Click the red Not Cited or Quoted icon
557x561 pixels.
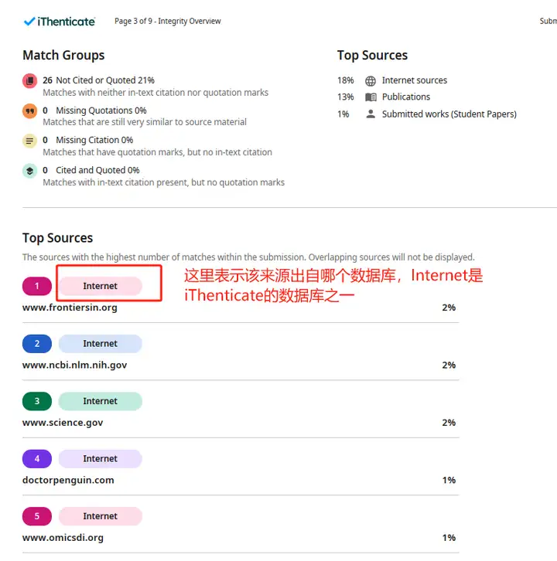[x=29, y=80]
